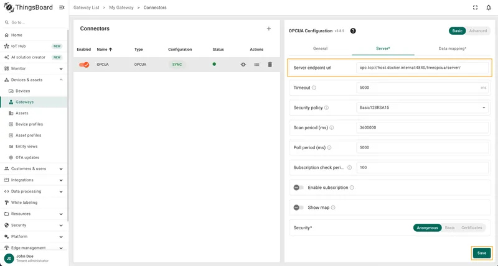This screenshot has width=498, height=266.
Task: Open IoT Hub in sidebar
Action: [34, 46]
